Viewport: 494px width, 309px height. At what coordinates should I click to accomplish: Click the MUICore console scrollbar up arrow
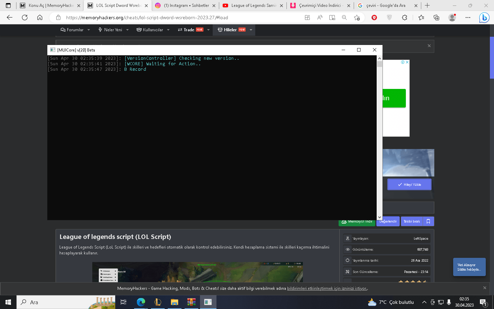(x=379, y=58)
